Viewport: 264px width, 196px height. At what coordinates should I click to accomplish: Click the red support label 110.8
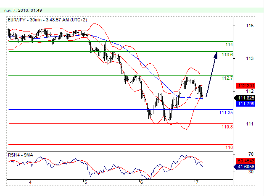[227, 127]
